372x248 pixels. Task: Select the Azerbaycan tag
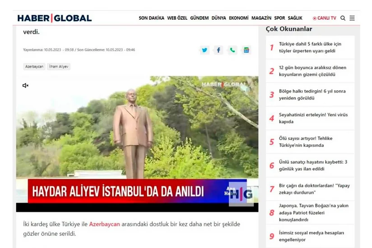34,67
